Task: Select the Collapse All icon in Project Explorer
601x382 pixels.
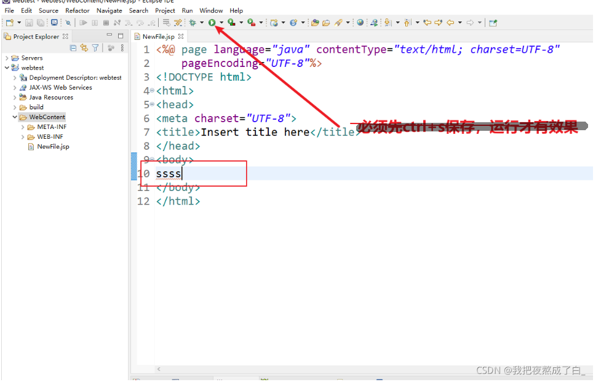Action: point(73,48)
